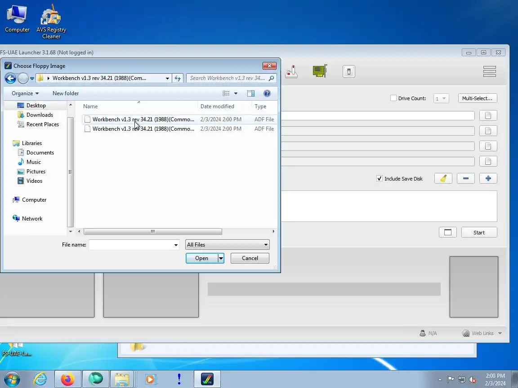Click the muted volume icon in system tray
Viewport: 518px width, 388px height.
(473, 380)
